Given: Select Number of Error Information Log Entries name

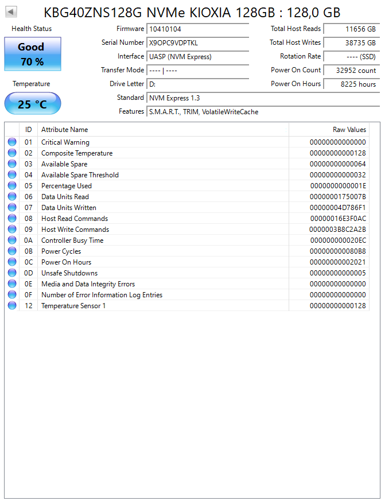Looking at the screenshot, I should pos(102,294).
